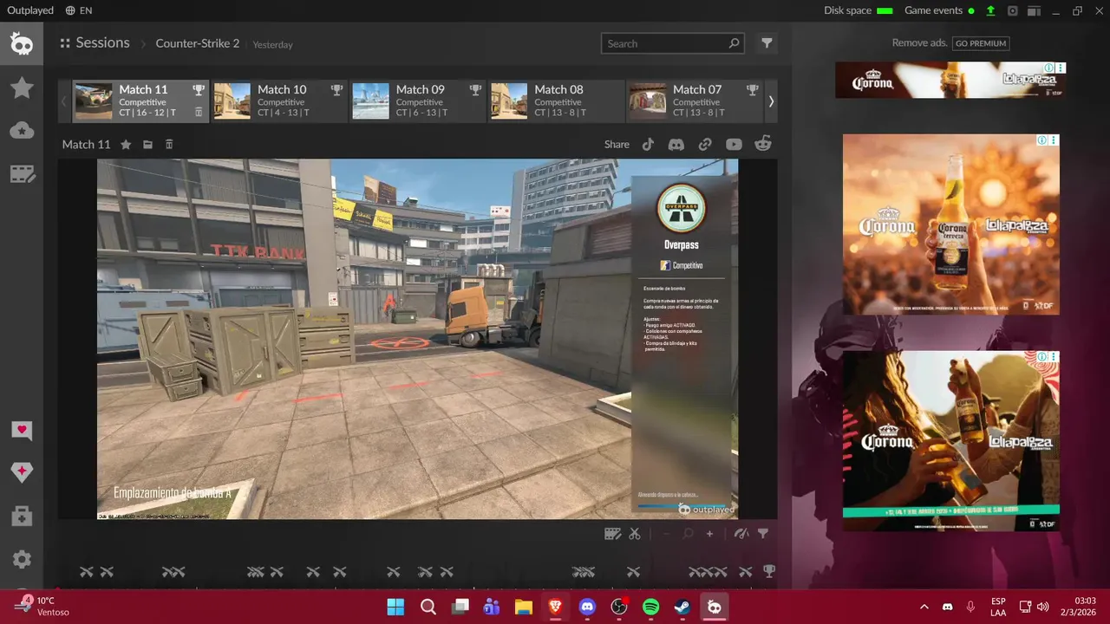This screenshot has width=1110, height=624.
Task: Go to previous matches with left chevron
Action: click(x=63, y=101)
